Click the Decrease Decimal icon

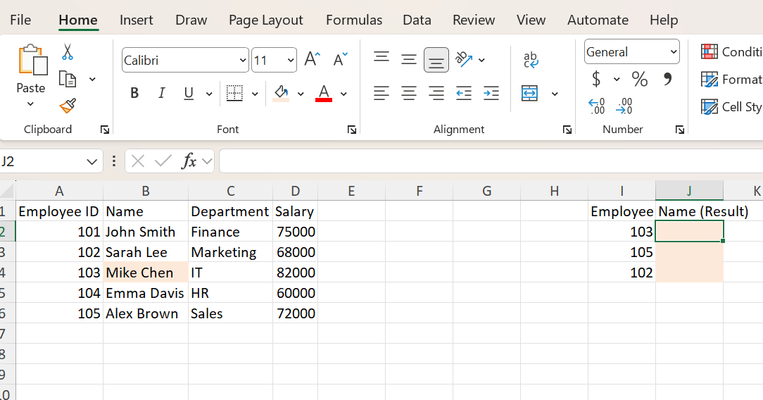(624, 106)
